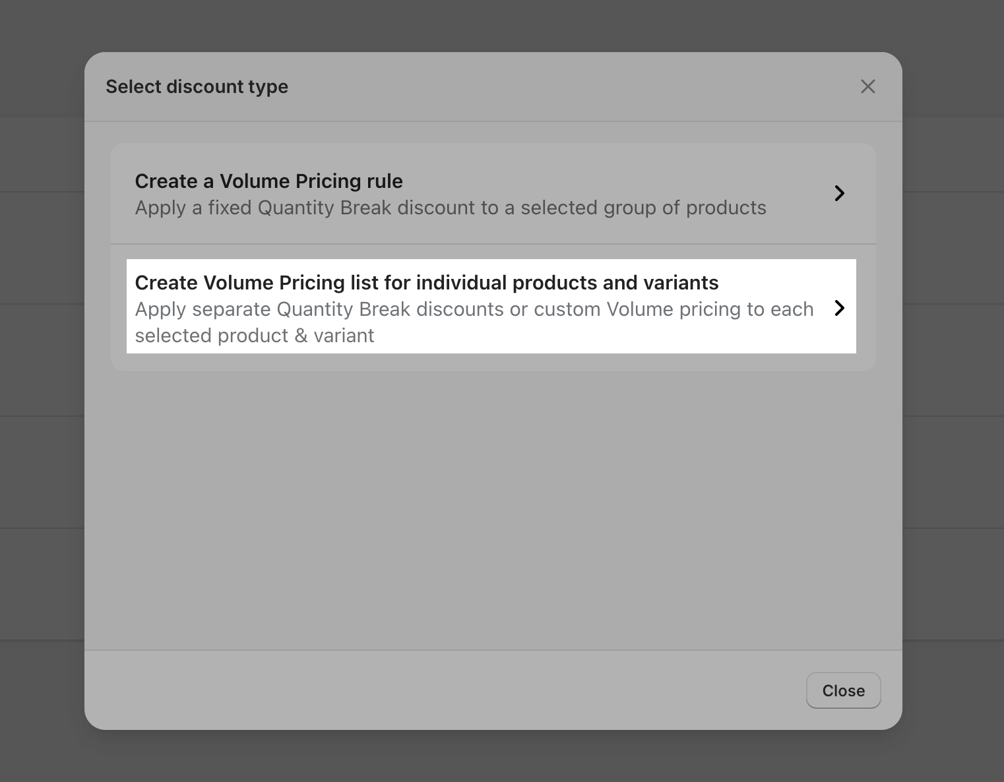Screen dimensions: 1004x782
Task: Close the dialog with the X icon
Action: (x=867, y=86)
